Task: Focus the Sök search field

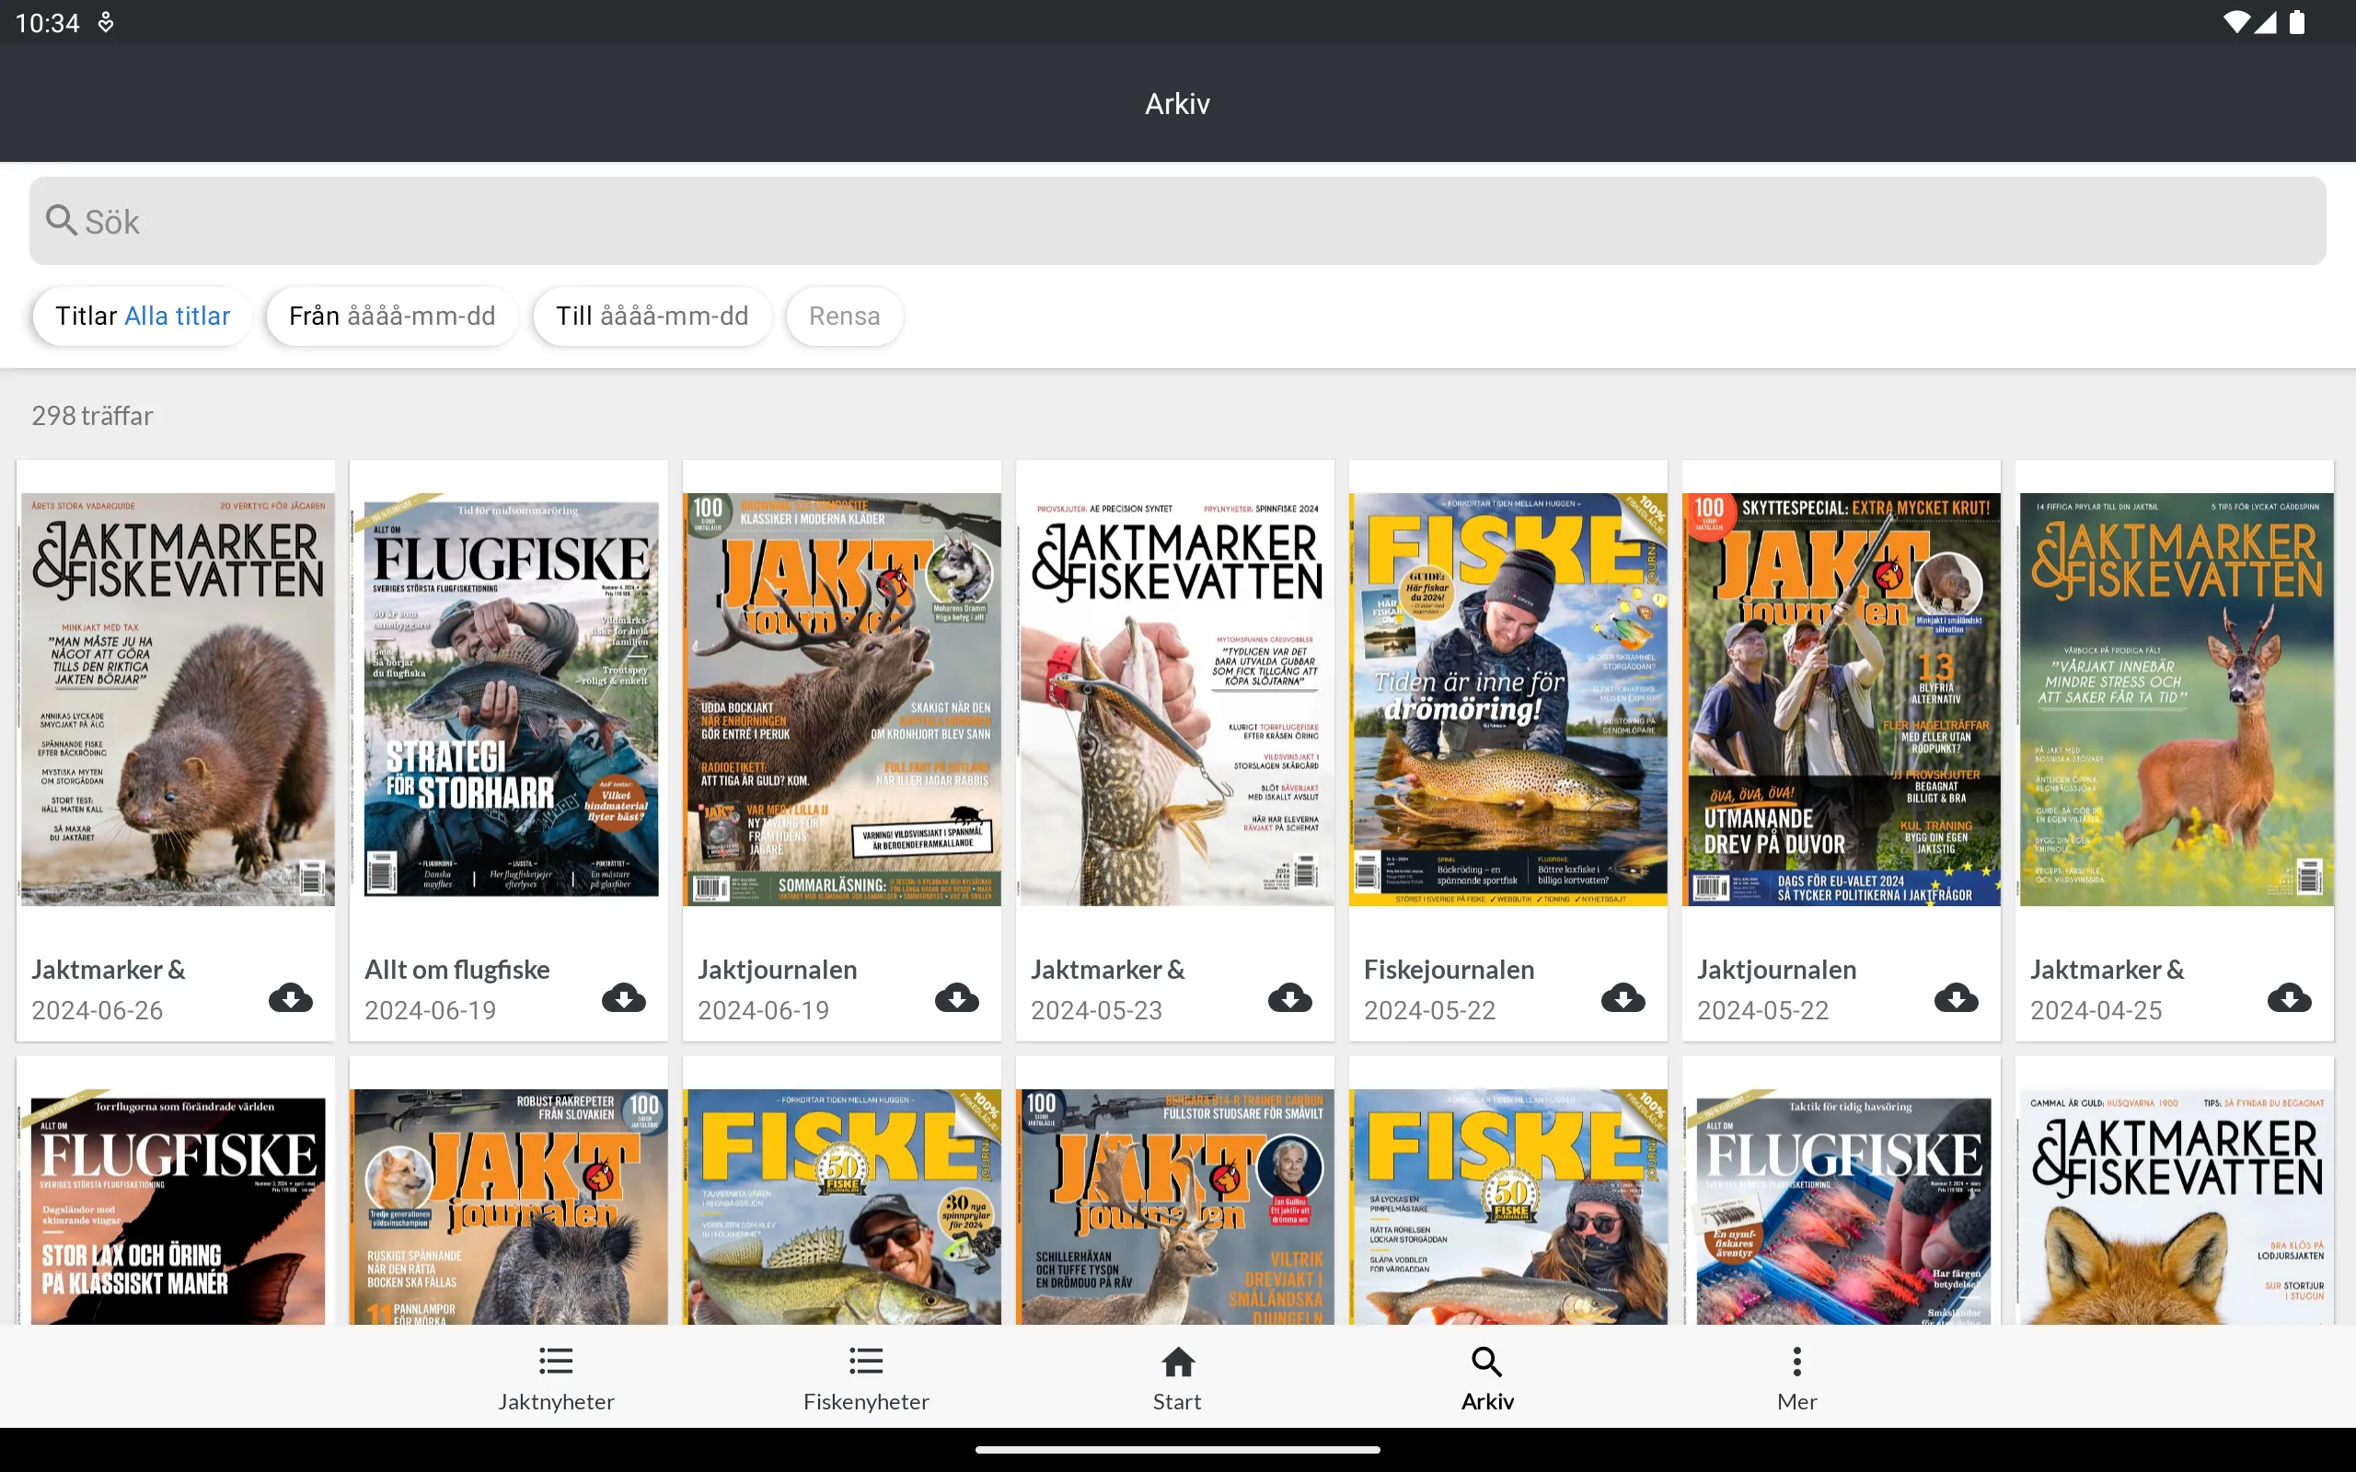Action: coord(1177,220)
